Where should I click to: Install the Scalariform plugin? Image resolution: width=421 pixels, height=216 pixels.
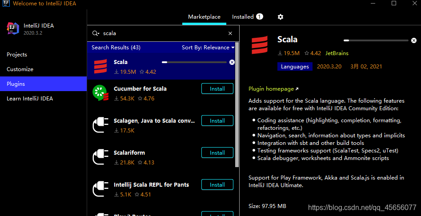click(x=217, y=153)
